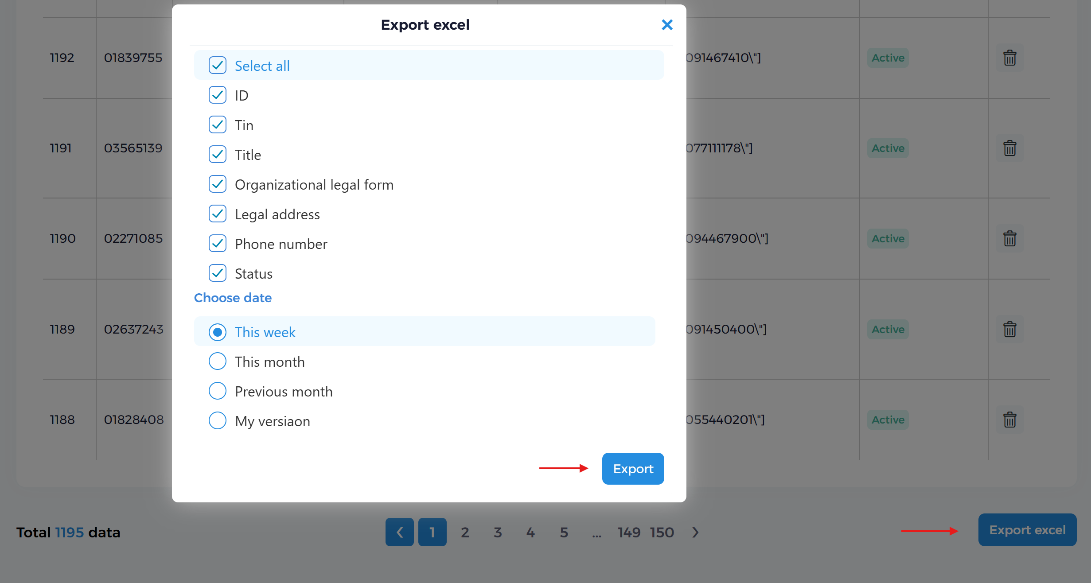1091x583 pixels.
Task: Uncheck the Phone number checkbox
Action: pyautogui.click(x=218, y=243)
